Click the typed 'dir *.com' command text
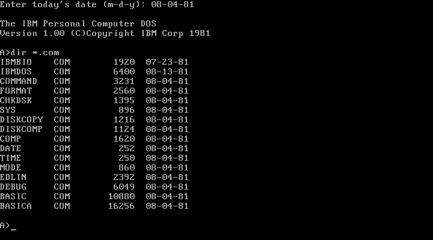 (x=35, y=52)
